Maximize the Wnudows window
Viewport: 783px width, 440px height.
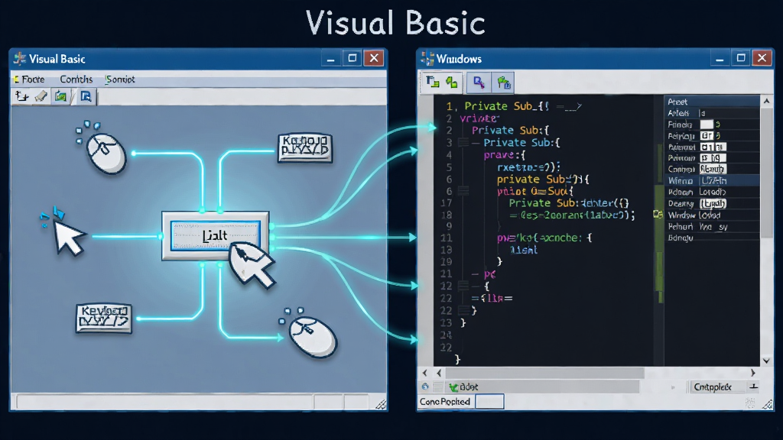point(741,58)
